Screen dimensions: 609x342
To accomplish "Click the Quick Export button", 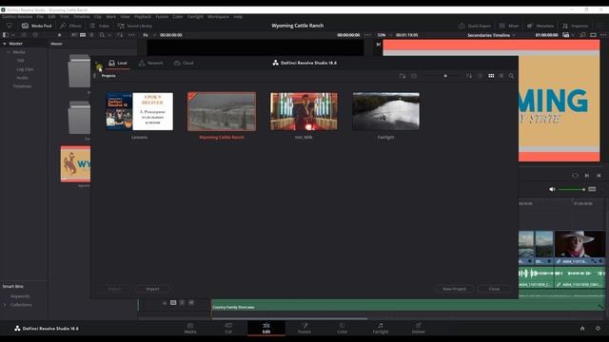I will tap(475, 26).
